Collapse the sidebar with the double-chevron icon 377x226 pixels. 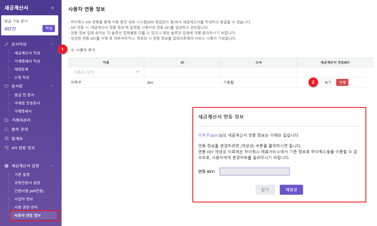(52, 8)
